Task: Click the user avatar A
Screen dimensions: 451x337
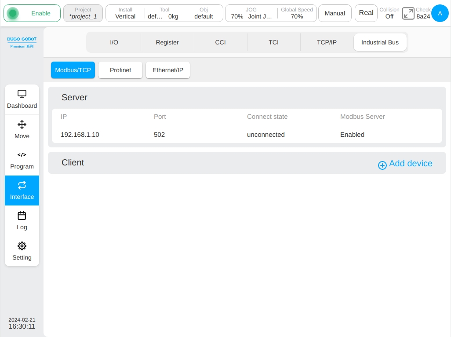Action: [440, 13]
